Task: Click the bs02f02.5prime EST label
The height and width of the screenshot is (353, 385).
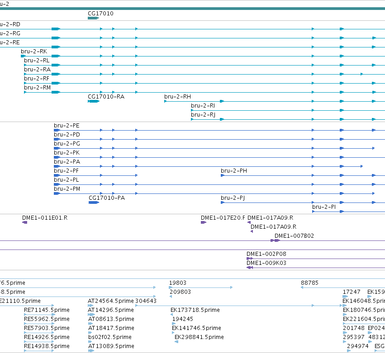Action: point(110,337)
